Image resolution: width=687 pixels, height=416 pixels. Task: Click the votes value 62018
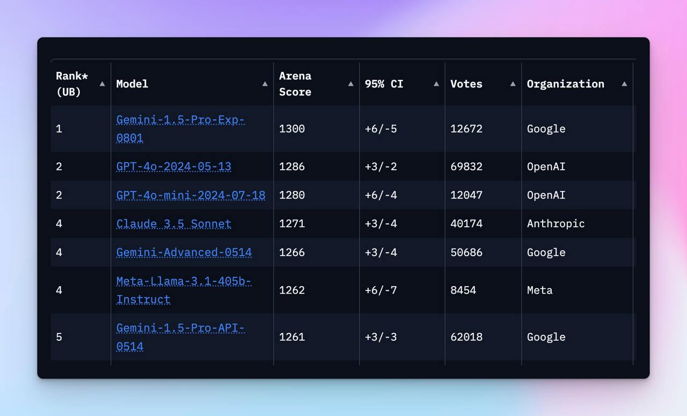point(466,337)
